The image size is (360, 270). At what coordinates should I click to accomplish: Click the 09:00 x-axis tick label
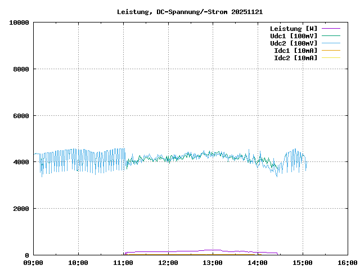(x=33, y=263)
